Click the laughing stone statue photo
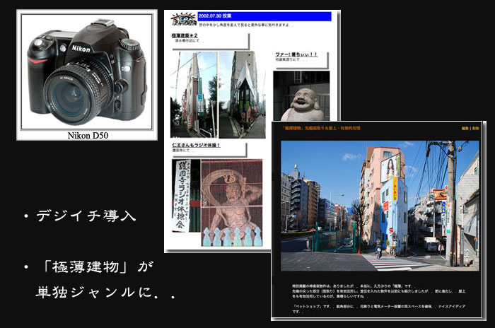Screen dimensions: 495x328 [301, 95]
